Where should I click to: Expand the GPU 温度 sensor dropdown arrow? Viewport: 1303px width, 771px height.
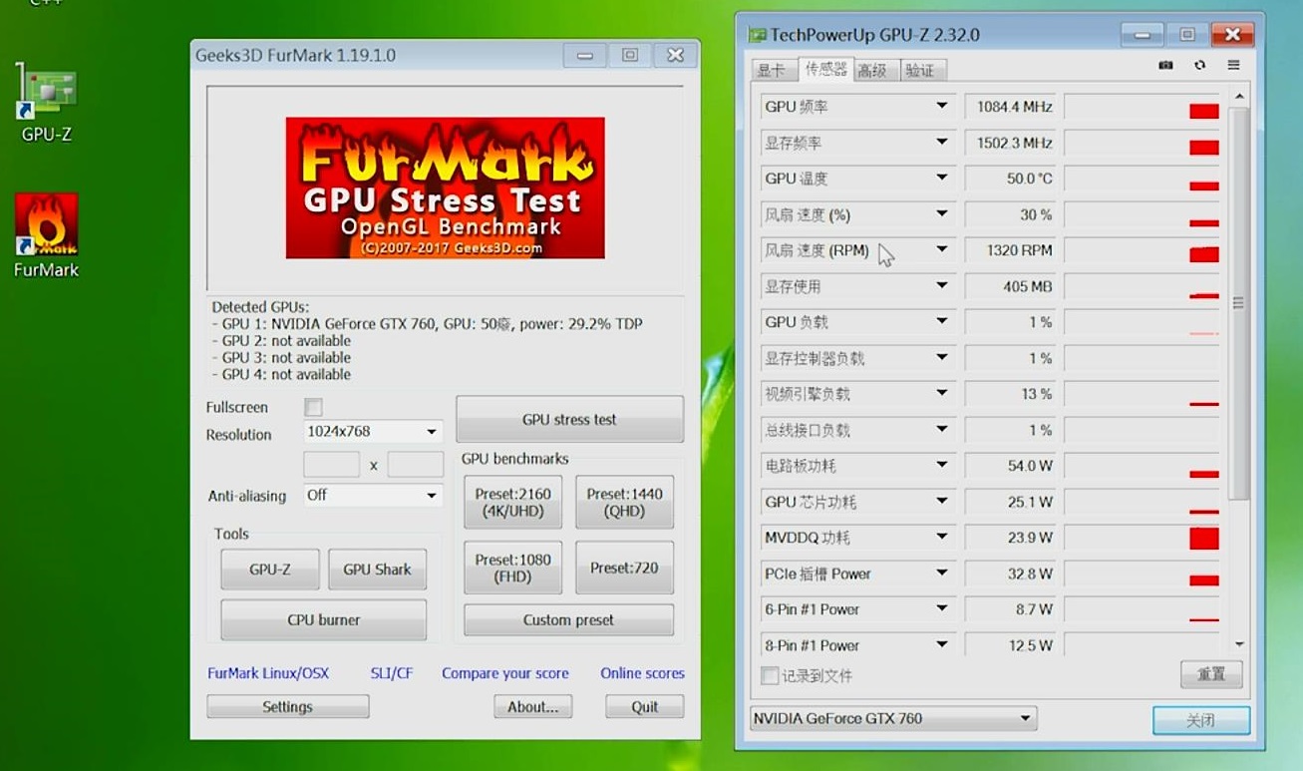(941, 179)
